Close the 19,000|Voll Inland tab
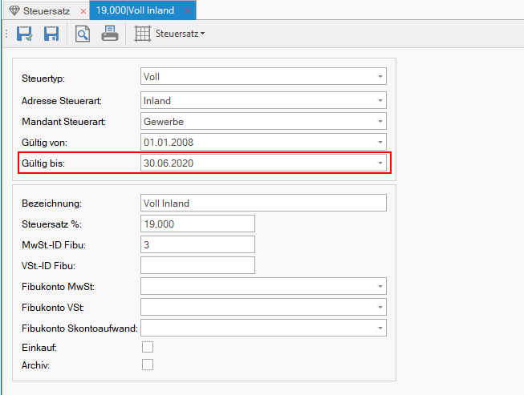 pyautogui.click(x=188, y=10)
